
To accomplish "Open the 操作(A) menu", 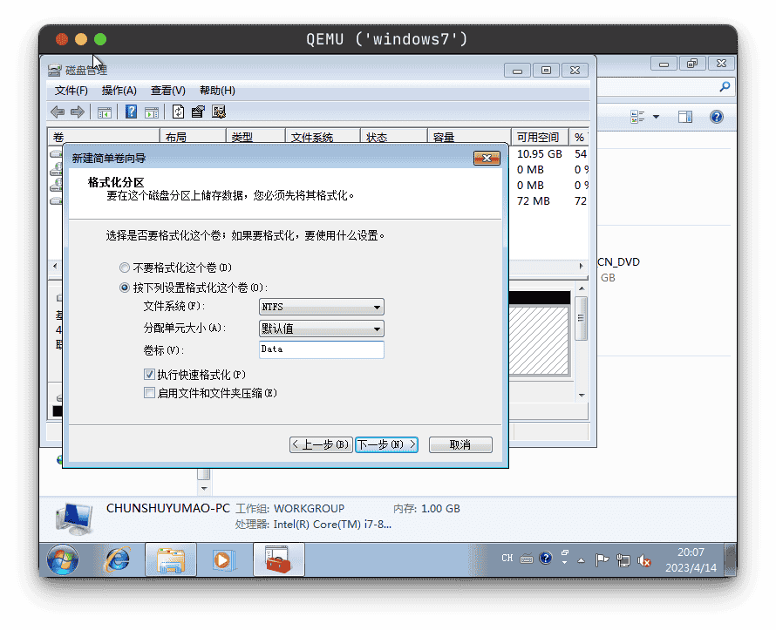I will [x=119, y=91].
